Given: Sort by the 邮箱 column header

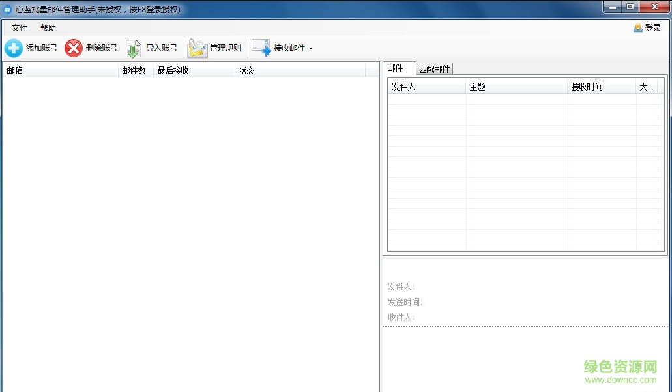Looking at the screenshot, I should click(x=15, y=70).
